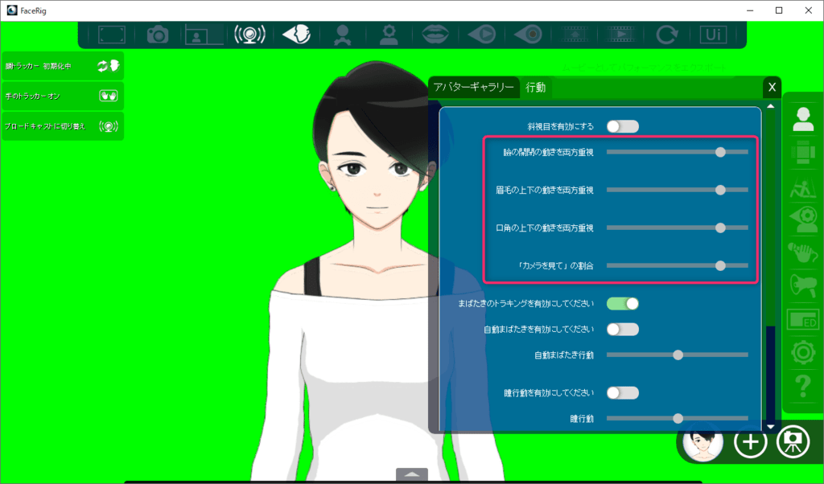Click the ブロードキャストに切り替え button
Screen dimensions: 824x484
[x=63, y=126]
